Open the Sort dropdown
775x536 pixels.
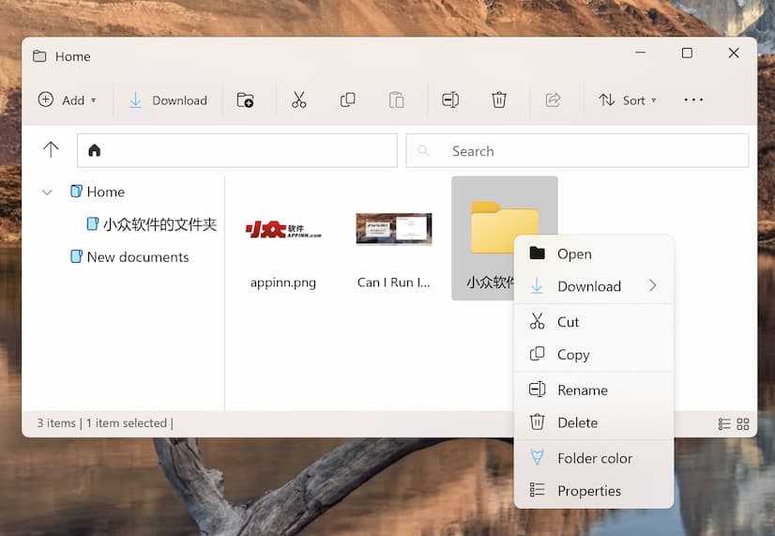pos(627,100)
